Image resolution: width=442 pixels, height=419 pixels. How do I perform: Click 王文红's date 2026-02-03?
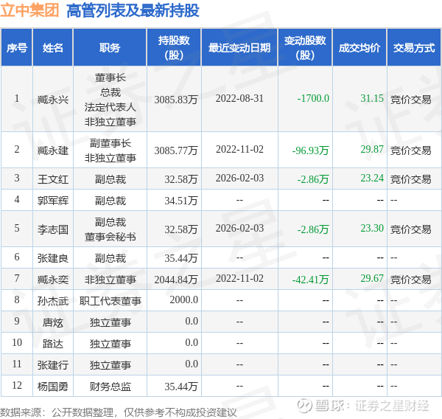coord(239,179)
